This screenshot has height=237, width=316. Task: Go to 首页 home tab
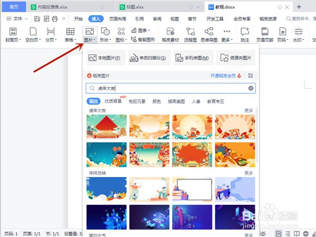[14, 7]
